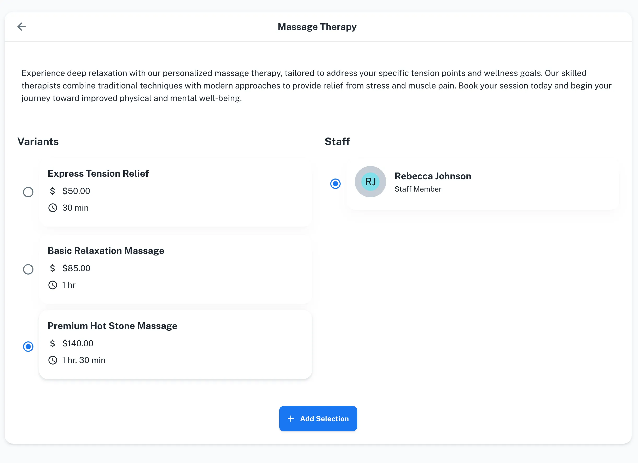Select the Express Tension Relief radio button
The height and width of the screenshot is (463, 638).
tap(28, 192)
